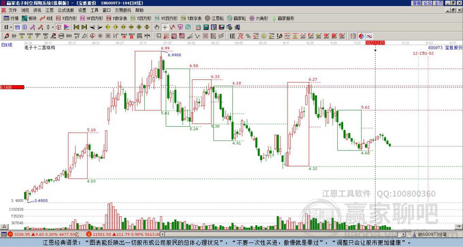463x247 pixels.
Task: Toggle the infinity symbol icon
Action: [x=369, y=36]
